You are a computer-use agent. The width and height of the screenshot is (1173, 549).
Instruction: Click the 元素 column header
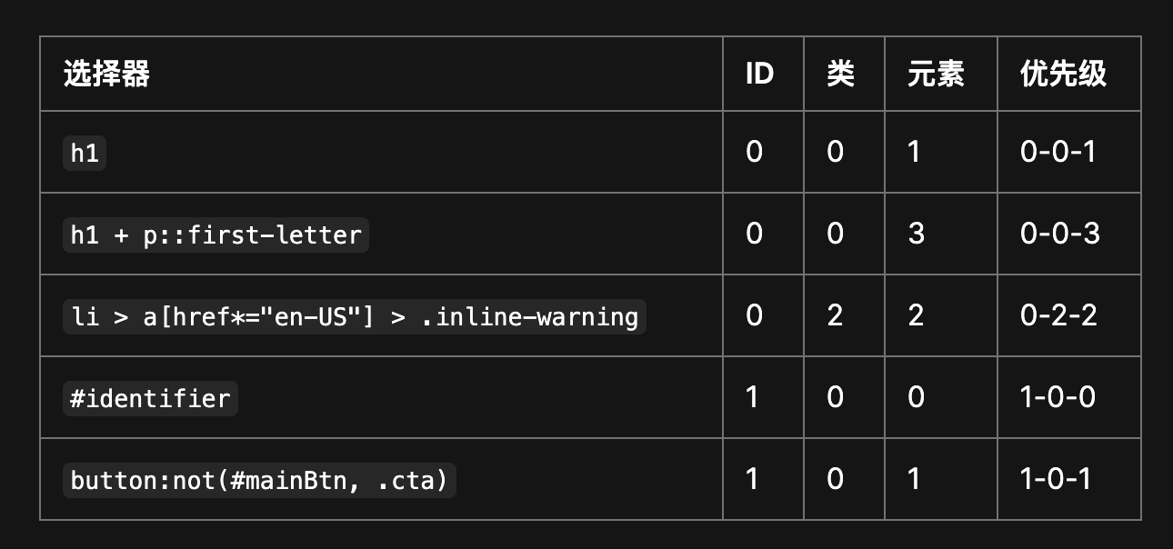pos(936,74)
